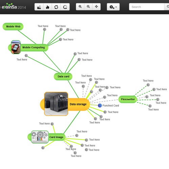Click the Search input field
The image size is (169, 169).
click(x=147, y=7)
